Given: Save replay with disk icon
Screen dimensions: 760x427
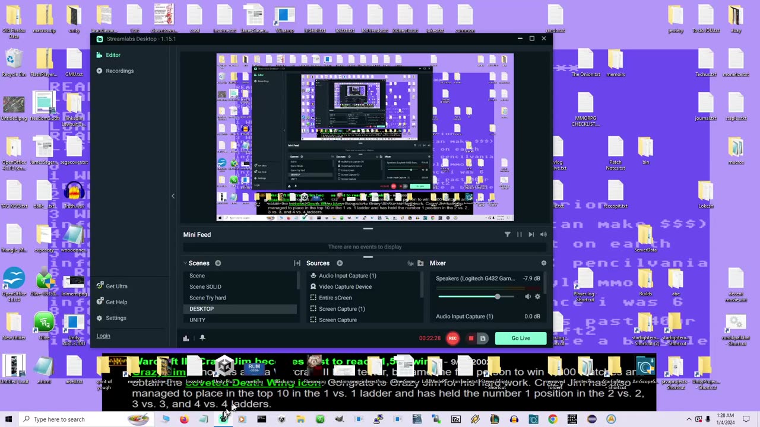Looking at the screenshot, I should point(483,338).
